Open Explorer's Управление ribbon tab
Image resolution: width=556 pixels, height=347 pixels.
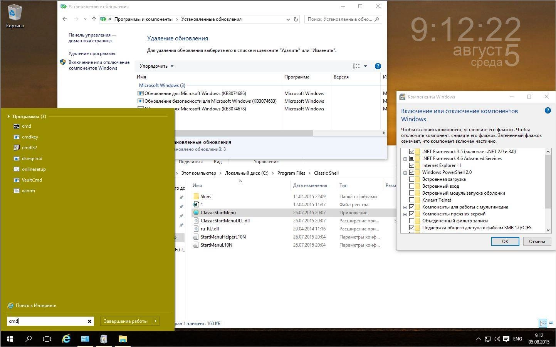coord(266,162)
